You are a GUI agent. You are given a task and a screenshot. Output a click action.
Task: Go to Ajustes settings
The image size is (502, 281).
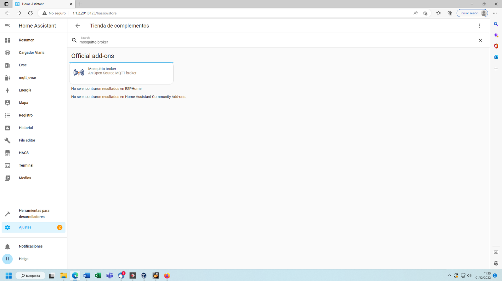pyautogui.click(x=33, y=227)
